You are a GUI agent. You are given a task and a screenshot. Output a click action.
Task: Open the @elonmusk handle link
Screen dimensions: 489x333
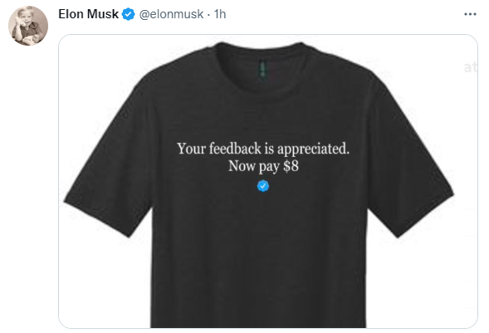[171, 14]
